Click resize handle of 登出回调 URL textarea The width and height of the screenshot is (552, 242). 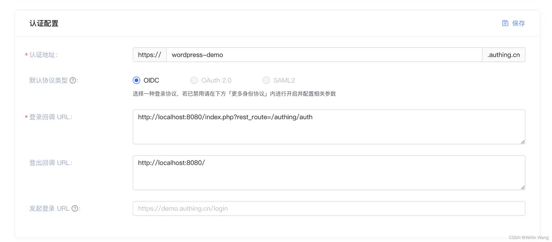[x=522, y=187]
